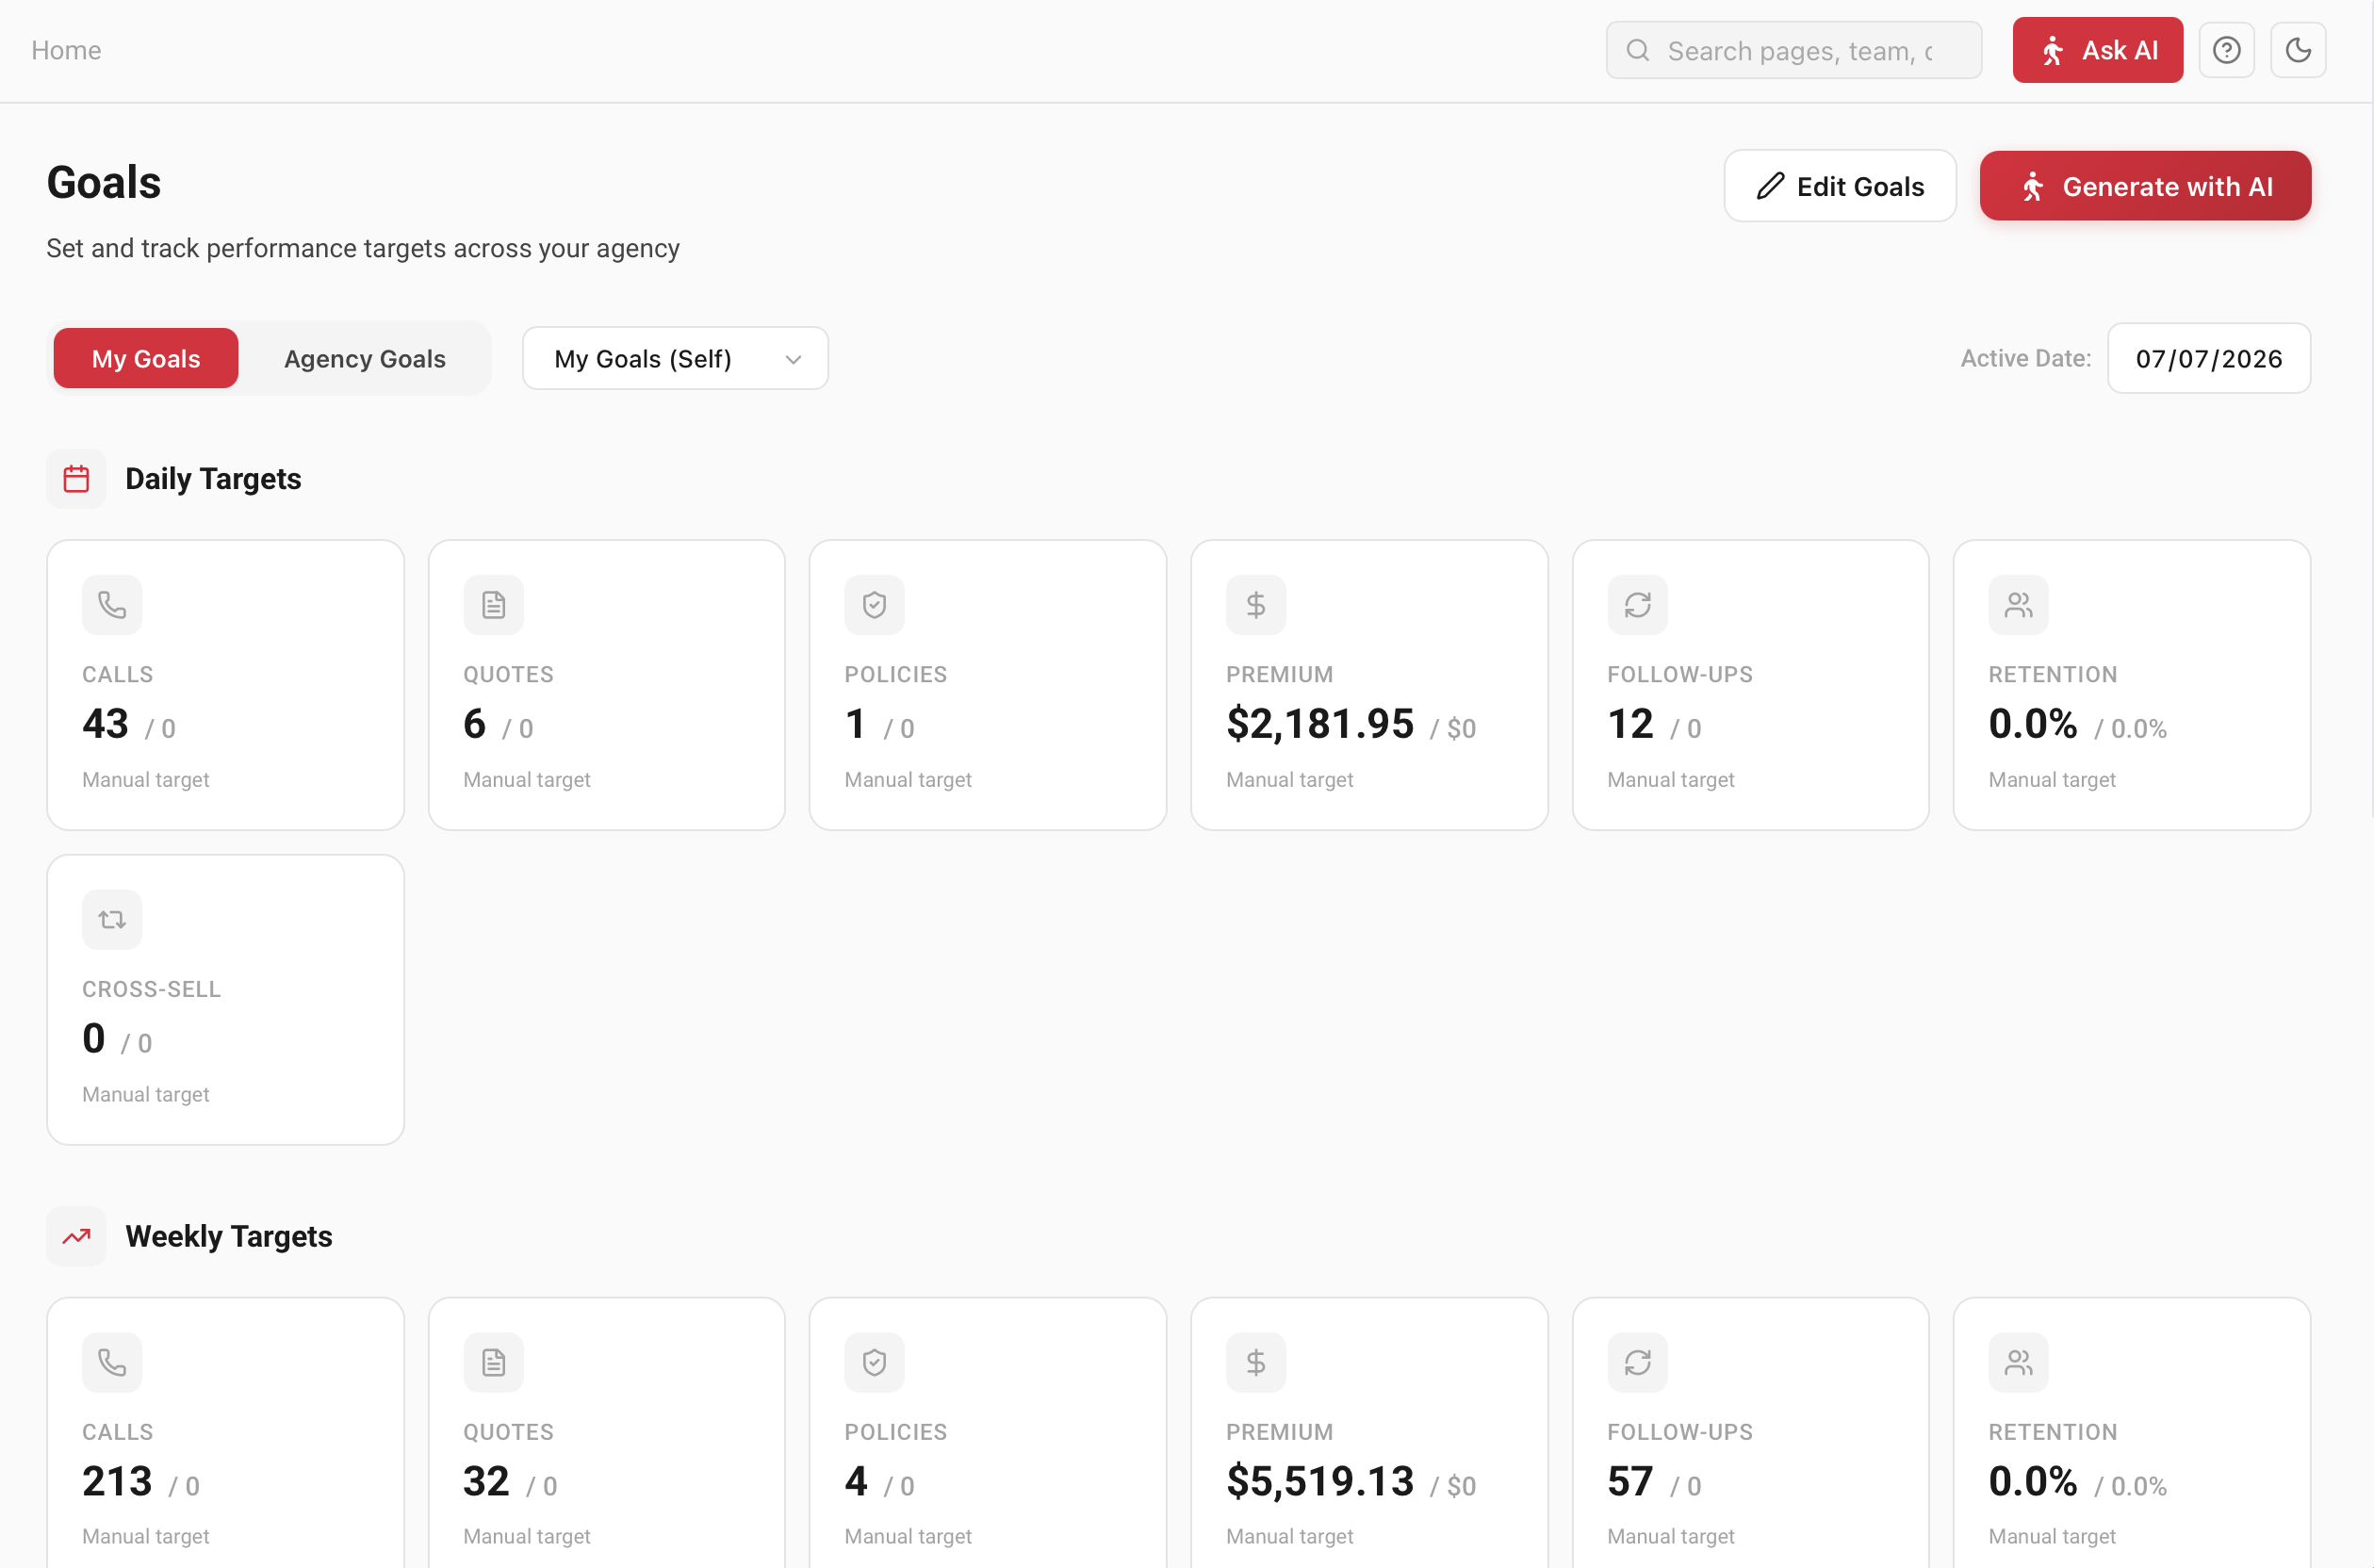Click the Daily Retention people icon
Image resolution: width=2374 pixels, height=1568 pixels.
(2018, 605)
